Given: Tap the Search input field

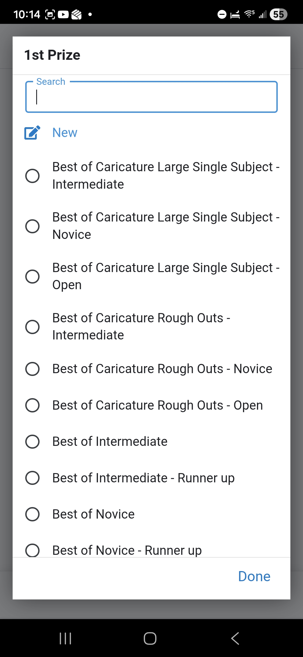Looking at the screenshot, I should 151,97.
